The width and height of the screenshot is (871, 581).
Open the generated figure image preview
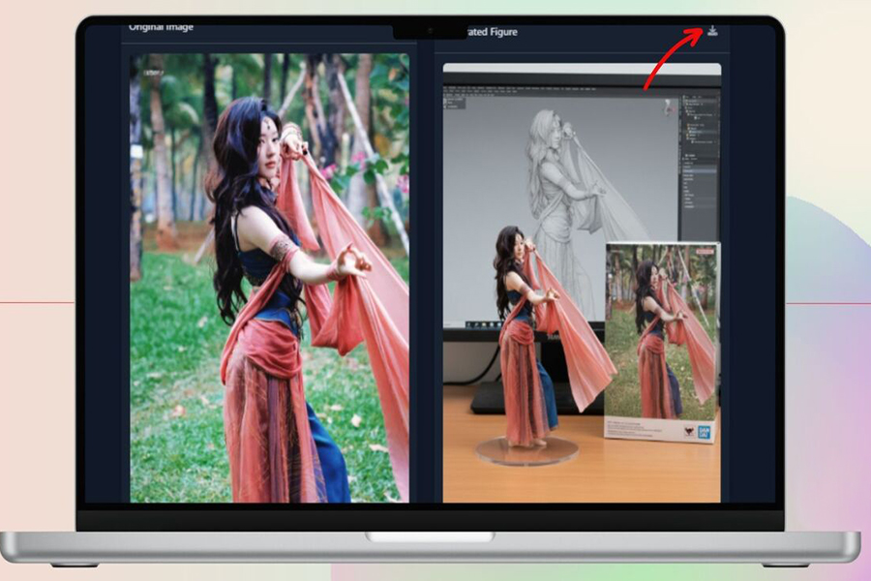pos(582,283)
